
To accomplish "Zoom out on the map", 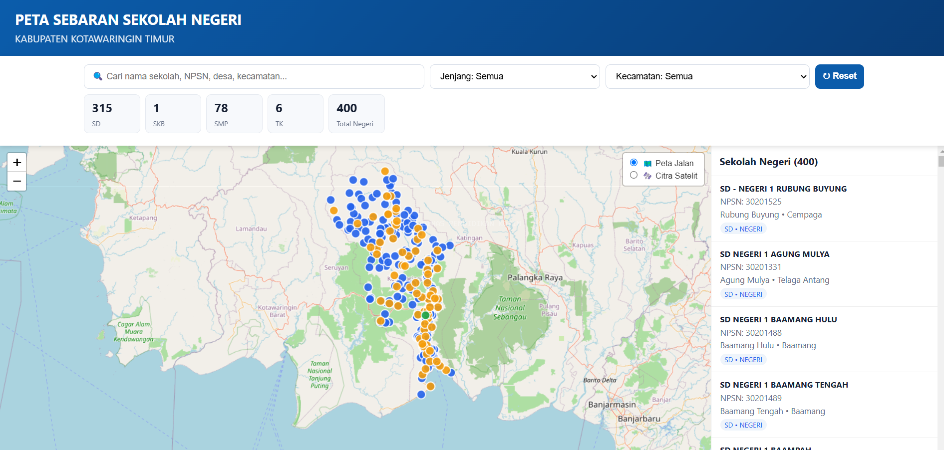I will (x=17, y=181).
